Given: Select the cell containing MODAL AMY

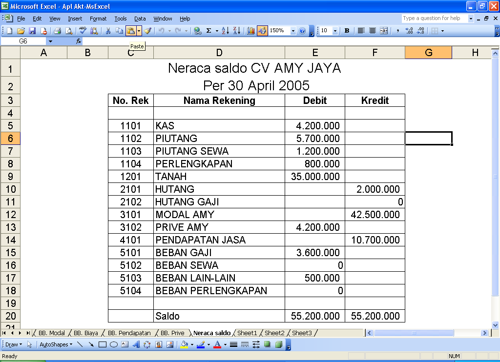Looking at the screenshot, I should pos(219,215).
